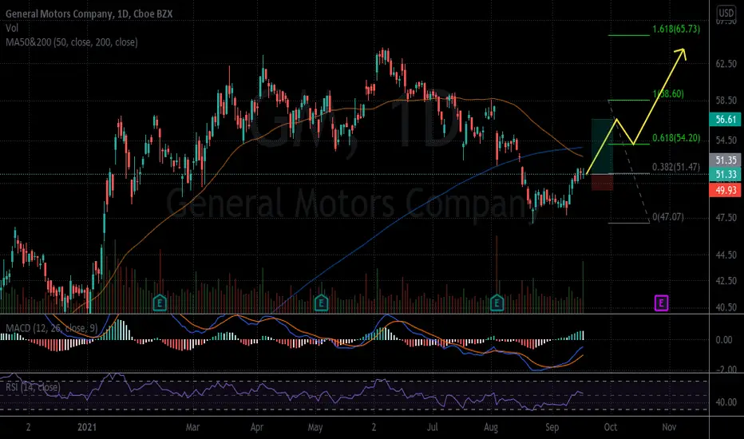This screenshot has height=439, width=744.
Task: Click the 2021 label on time axis
Action: tap(87, 427)
